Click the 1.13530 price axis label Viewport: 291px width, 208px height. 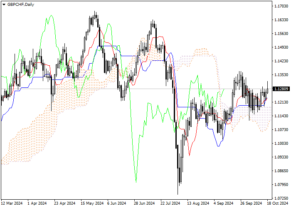pos(281,75)
